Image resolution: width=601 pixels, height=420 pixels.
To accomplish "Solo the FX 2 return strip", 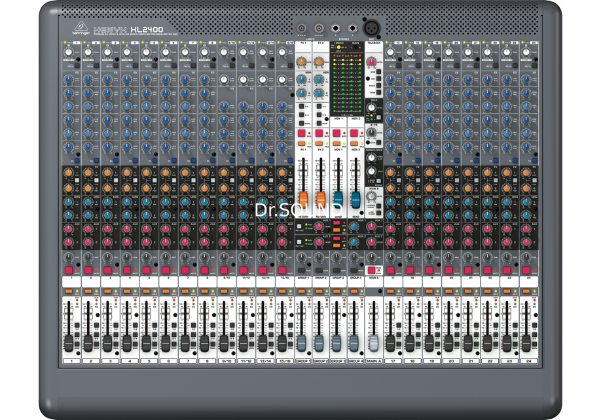I will 319,143.
